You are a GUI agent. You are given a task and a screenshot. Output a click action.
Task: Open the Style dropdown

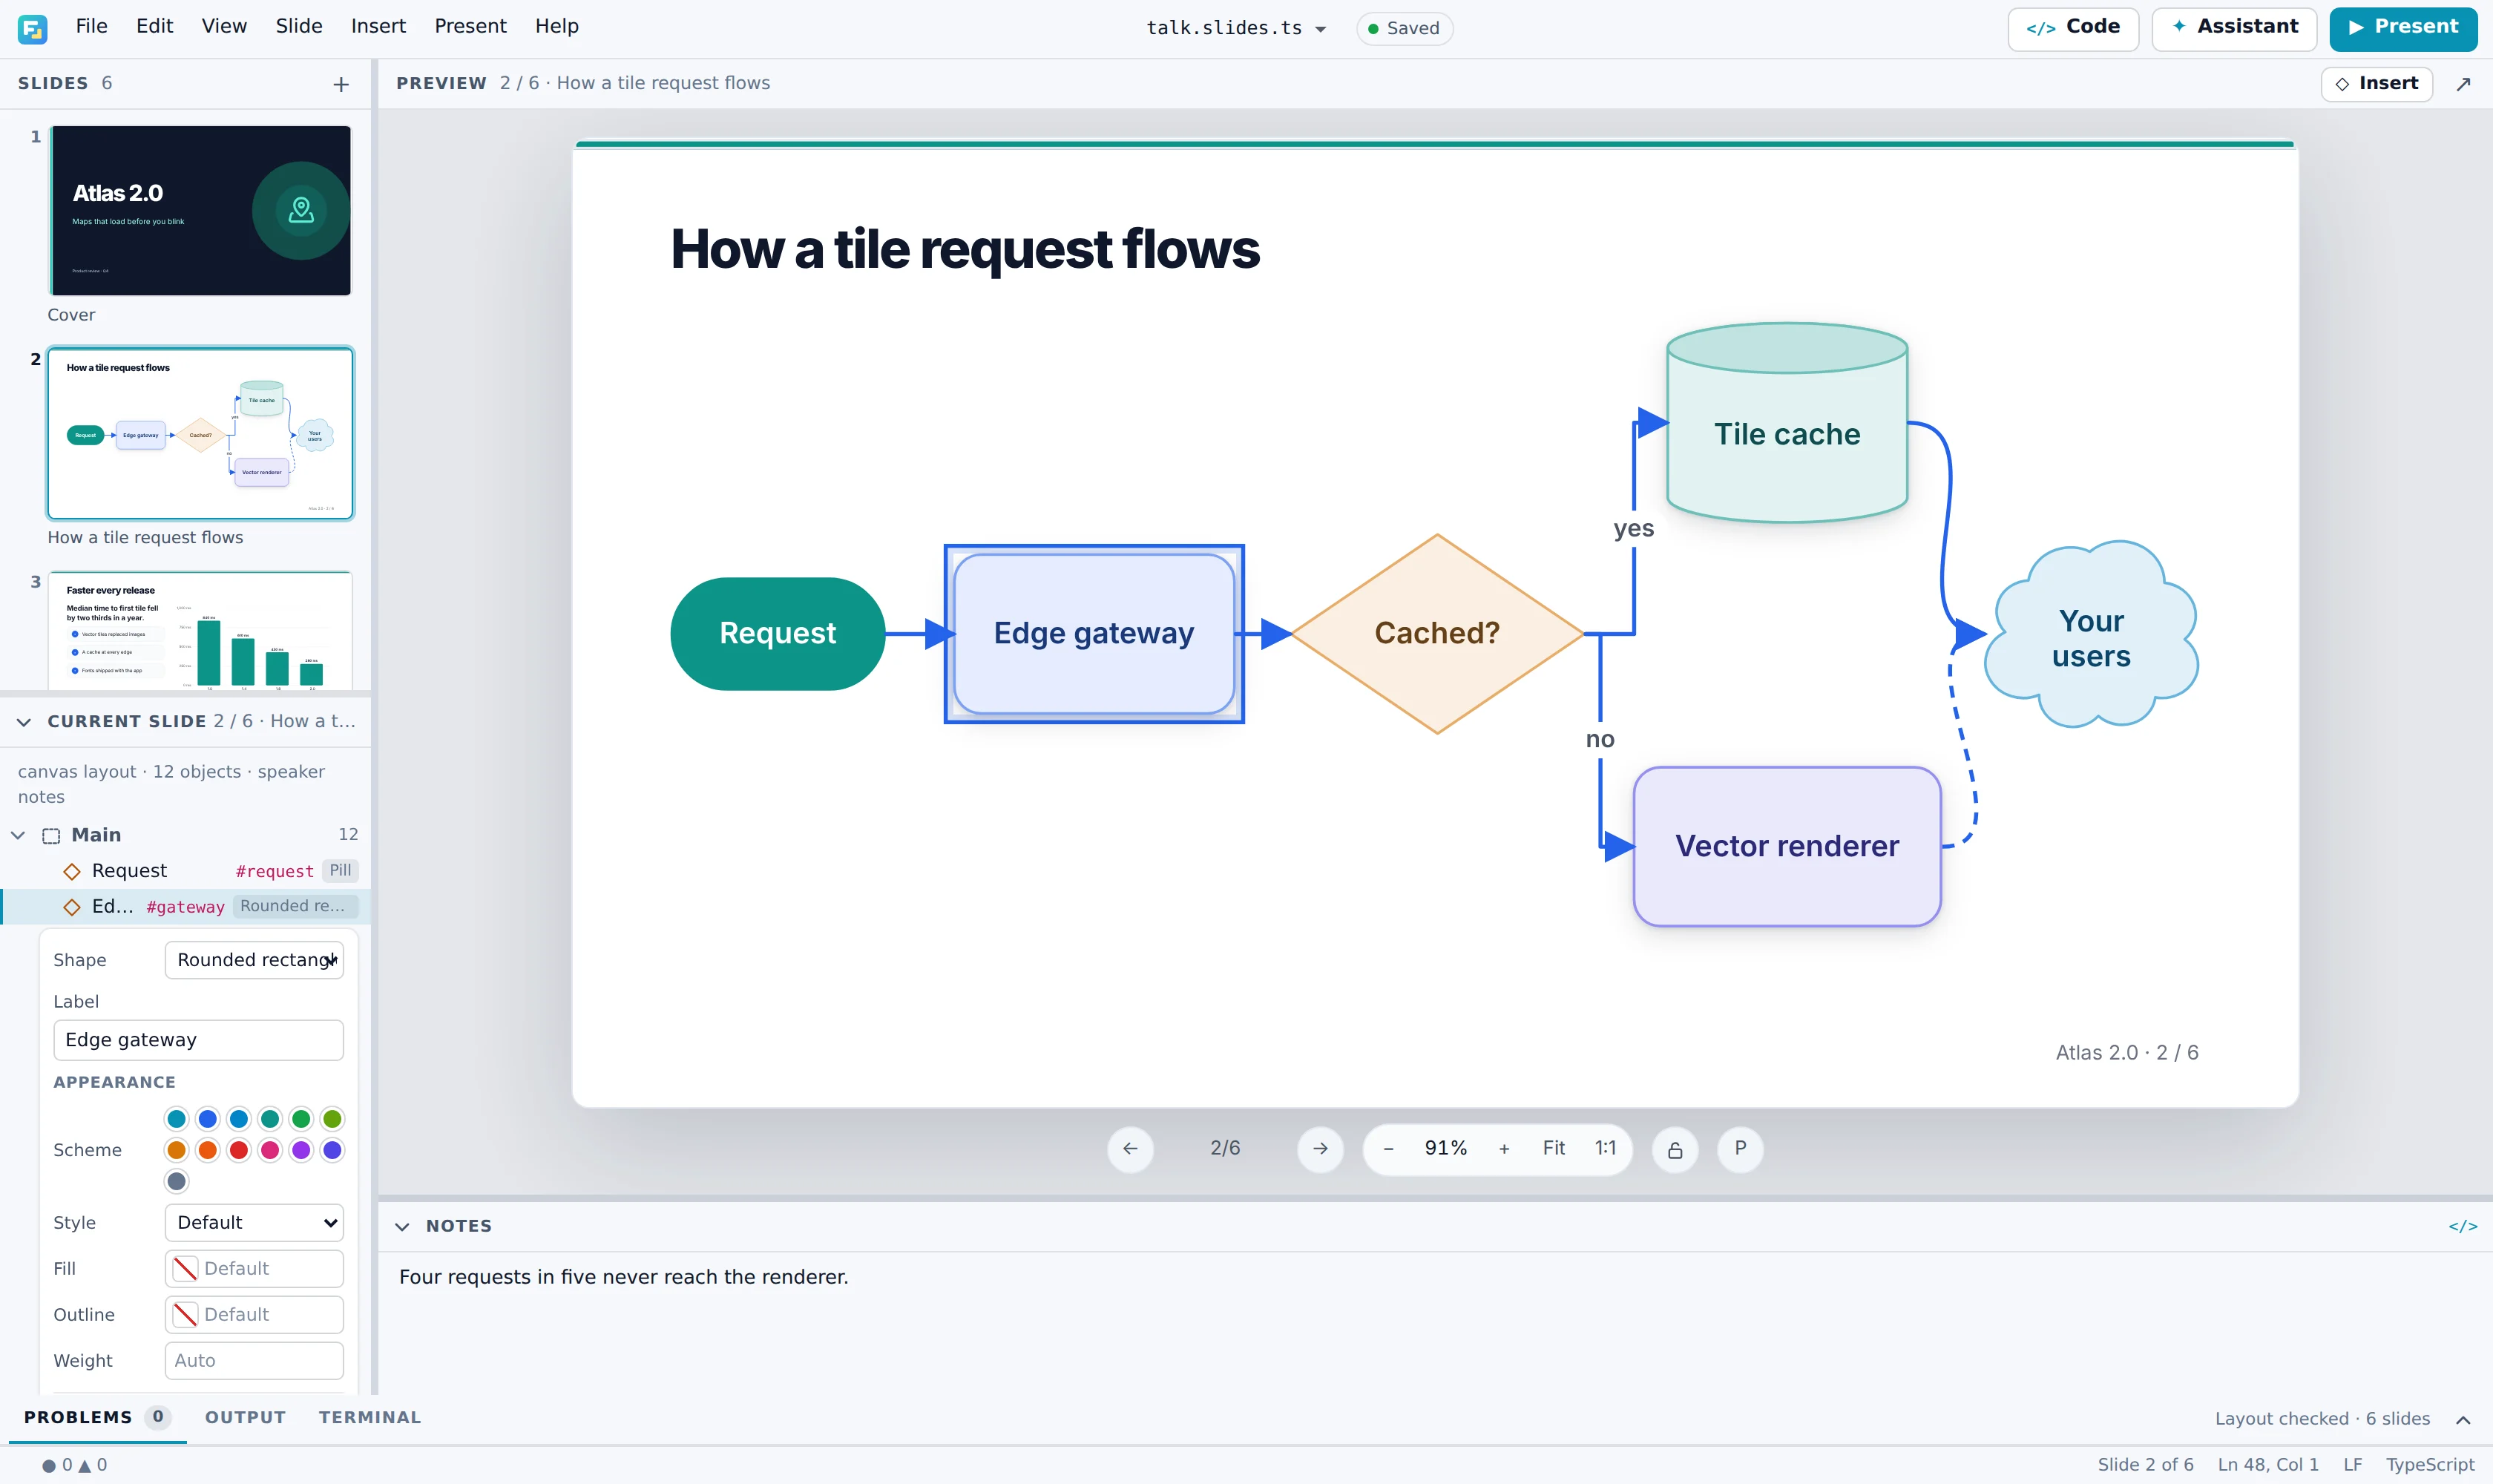[254, 1222]
